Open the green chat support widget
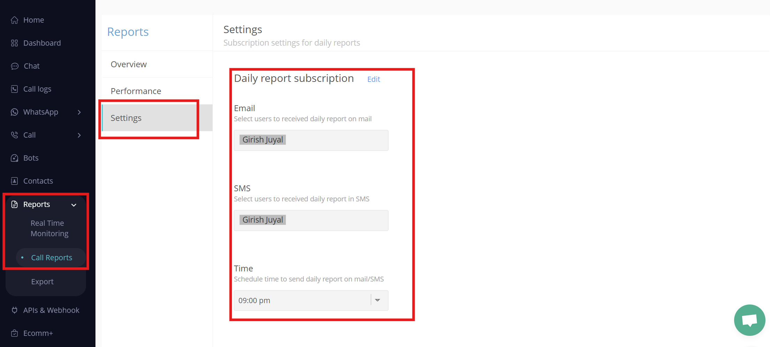The height and width of the screenshot is (347, 770). 749,320
